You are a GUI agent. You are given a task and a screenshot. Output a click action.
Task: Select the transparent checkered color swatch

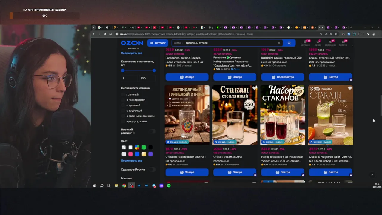pos(124,147)
